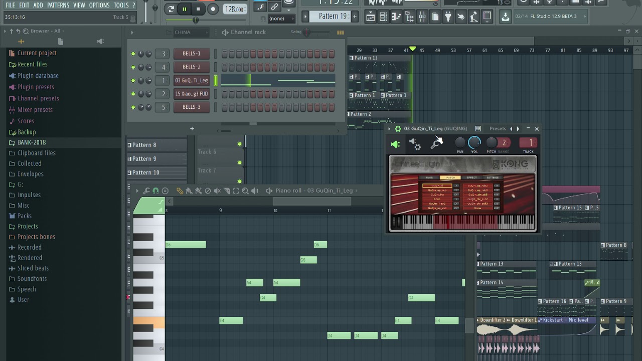The width and height of the screenshot is (642, 361).
Task: Click the playback speaker tool in piano roll
Action: click(255, 191)
